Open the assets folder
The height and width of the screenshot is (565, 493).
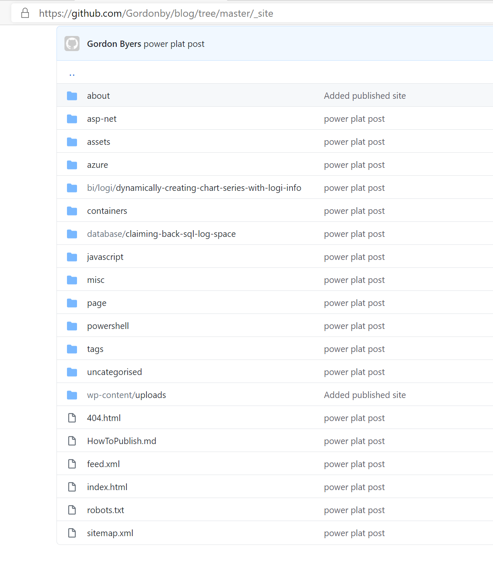pos(98,142)
